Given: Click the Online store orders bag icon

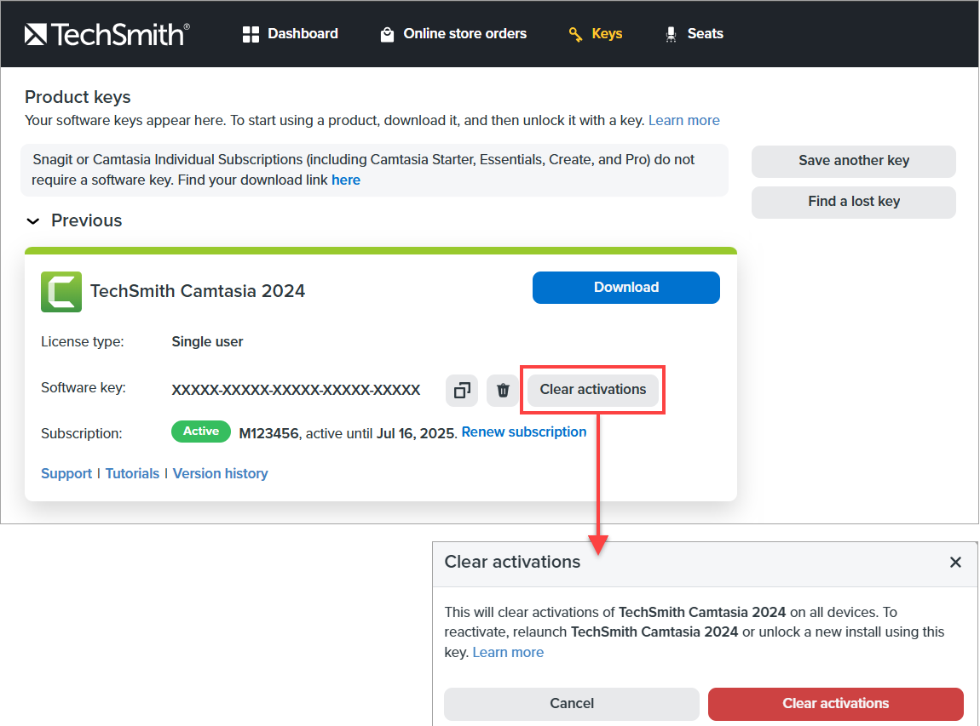Looking at the screenshot, I should tap(387, 34).
